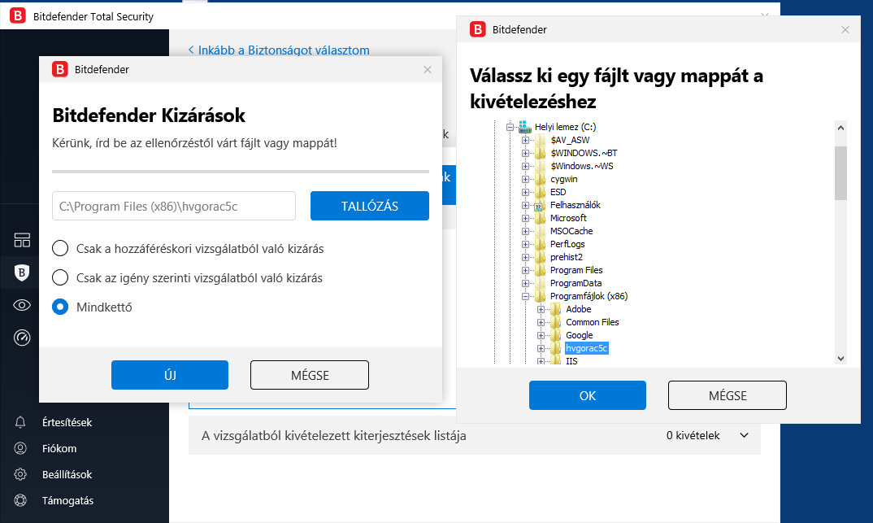Click MÉGSE in the Kizárások dialog

(x=310, y=375)
